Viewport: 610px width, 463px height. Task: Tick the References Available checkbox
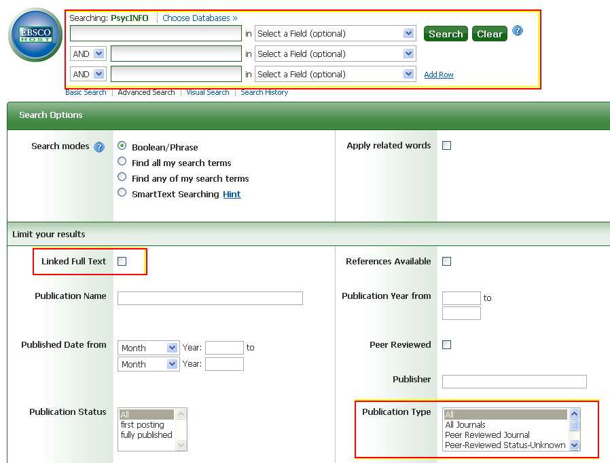[446, 261]
